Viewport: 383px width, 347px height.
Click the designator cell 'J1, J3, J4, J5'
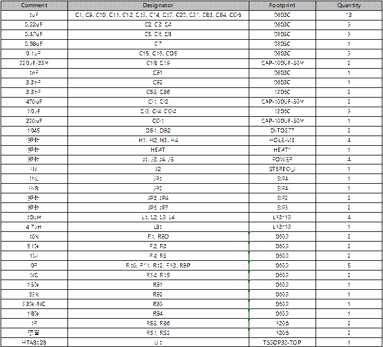(x=158, y=160)
